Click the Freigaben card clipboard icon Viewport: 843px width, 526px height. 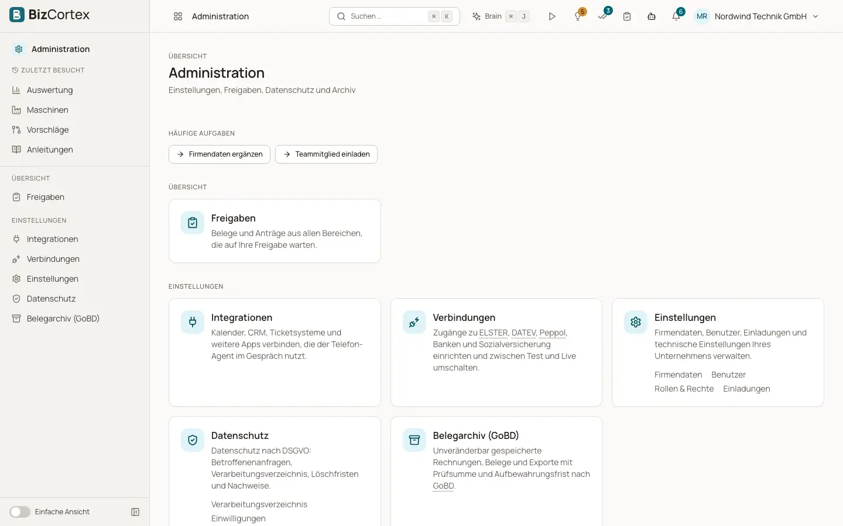[x=193, y=223]
